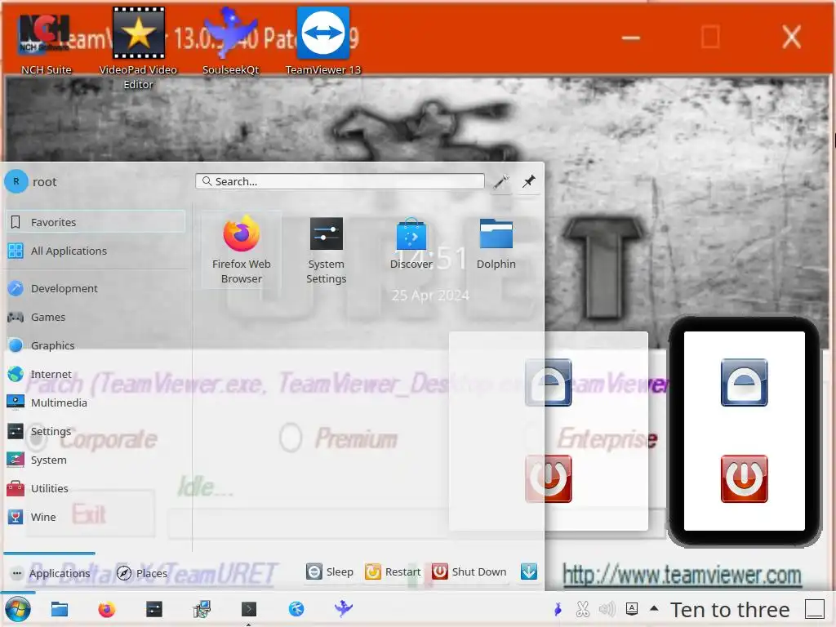Open VideoPad Video Editor desktop icon

click(138, 48)
